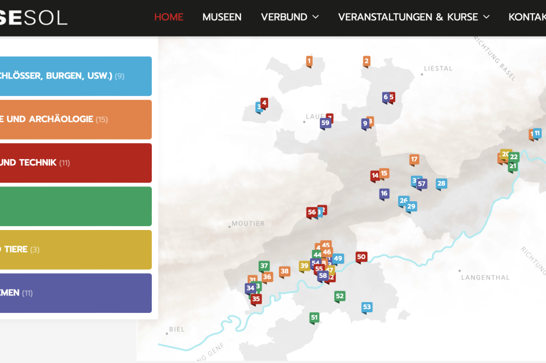
Task: Select the red marker 50
Action: click(x=361, y=257)
